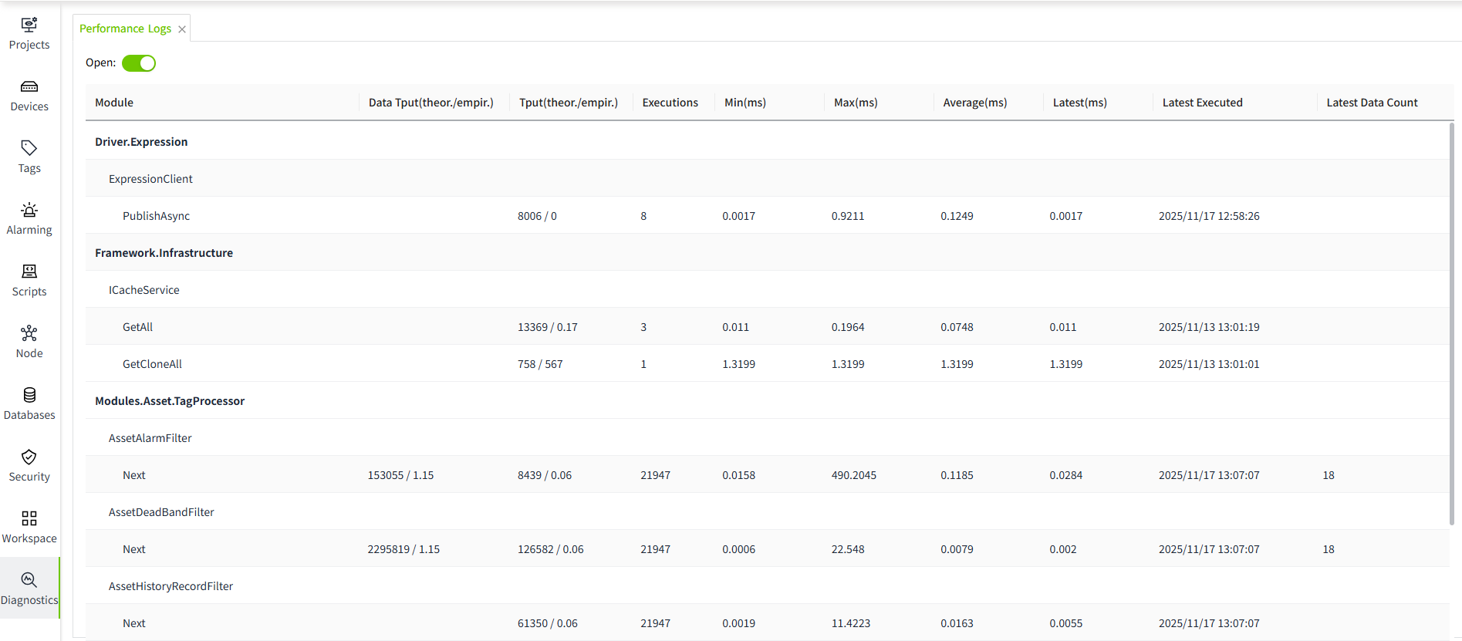Click the Average(ms) column header
Image resolution: width=1462 pixels, height=641 pixels.
[974, 103]
